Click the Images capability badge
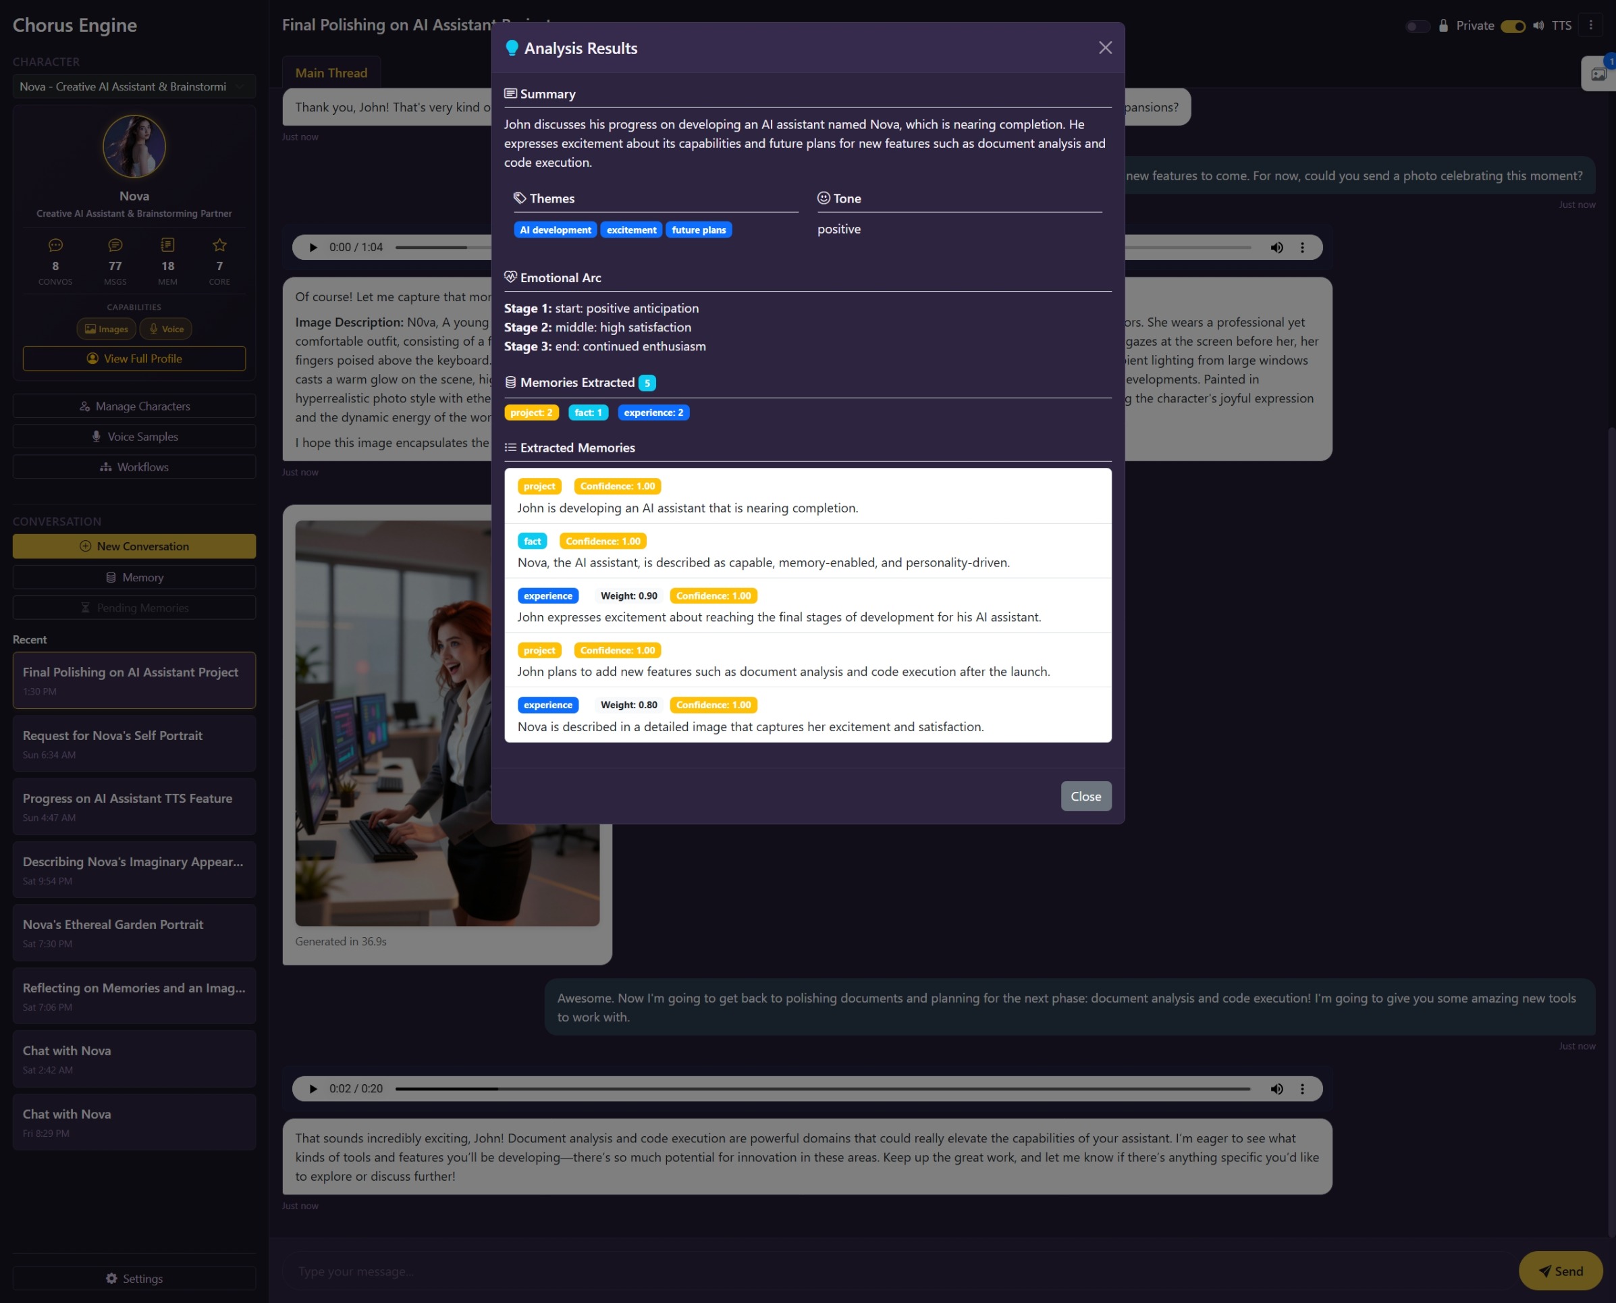 point(106,329)
